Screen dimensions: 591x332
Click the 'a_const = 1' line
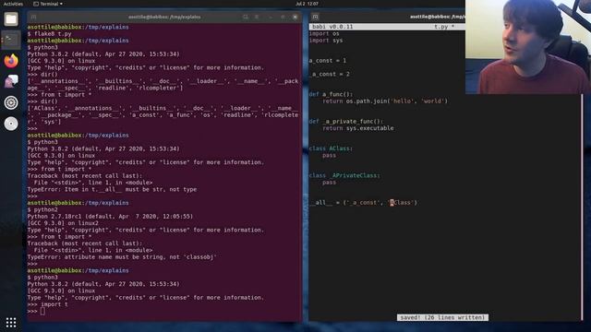[x=328, y=61]
